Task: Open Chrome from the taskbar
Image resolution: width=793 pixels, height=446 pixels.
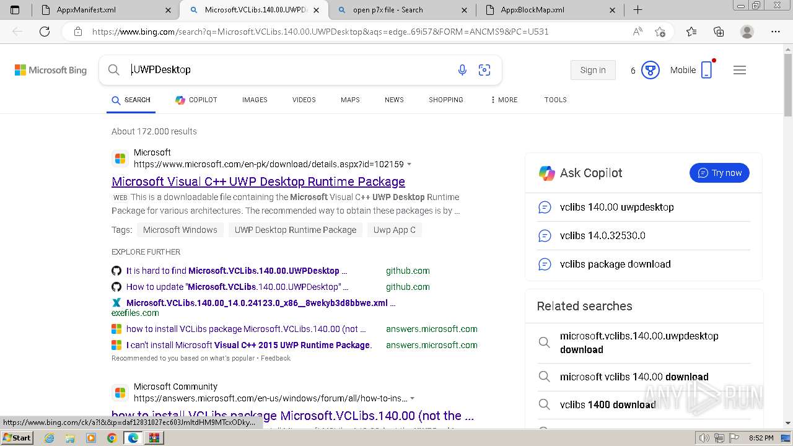Action: coord(112,438)
